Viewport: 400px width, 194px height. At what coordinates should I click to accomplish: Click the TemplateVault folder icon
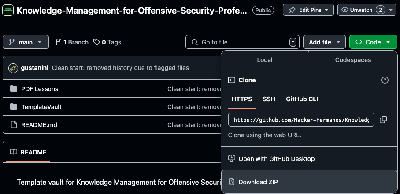point(14,106)
